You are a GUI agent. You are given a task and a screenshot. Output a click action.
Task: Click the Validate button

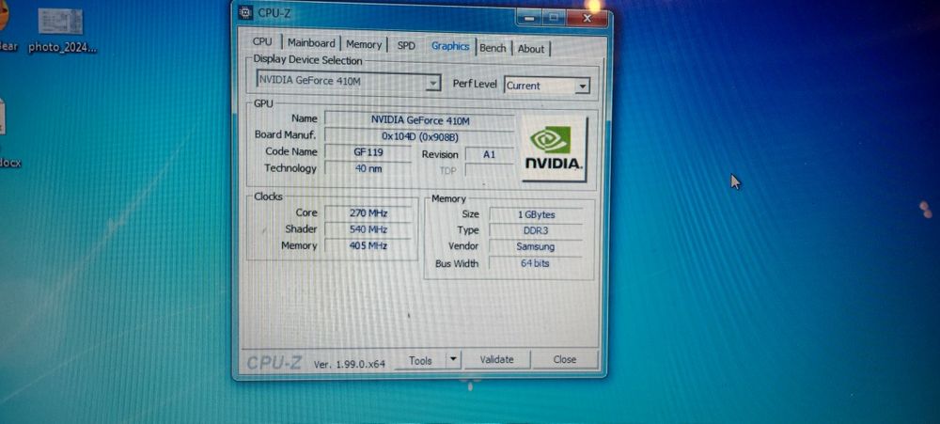pos(497,360)
